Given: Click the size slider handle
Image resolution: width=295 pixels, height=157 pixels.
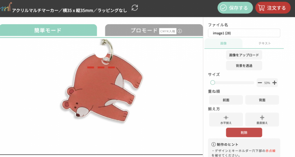Looking at the screenshot, I should (213, 83).
